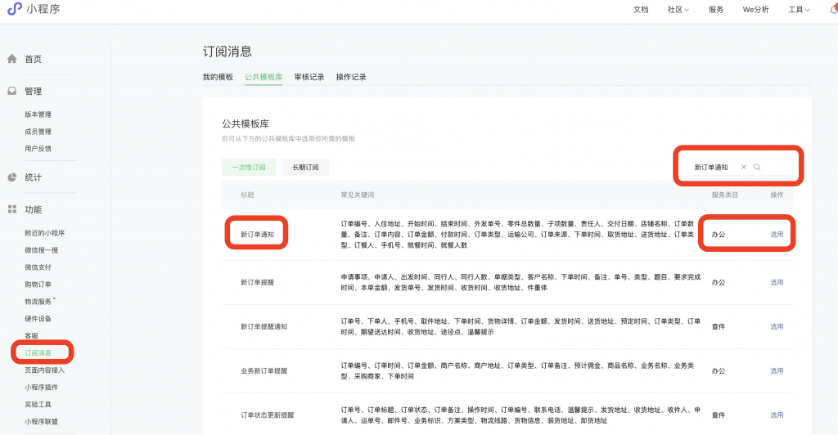The width and height of the screenshot is (838, 435).
Task: Click the 常见关键词 column header
Action: (358, 195)
